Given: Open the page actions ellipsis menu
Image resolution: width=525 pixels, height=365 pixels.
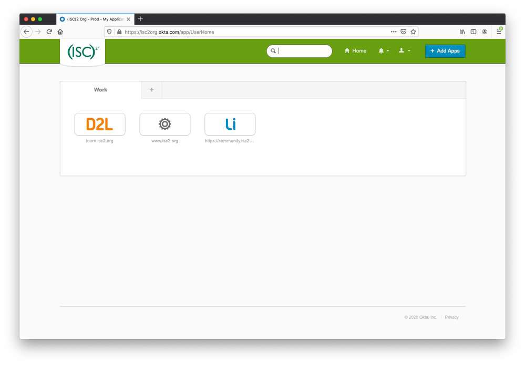Looking at the screenshot, I should click(x=394, y=32).
